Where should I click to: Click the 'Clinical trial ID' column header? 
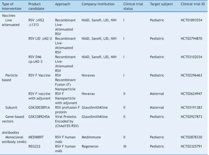pyautogui.click(x=193, y=4)
